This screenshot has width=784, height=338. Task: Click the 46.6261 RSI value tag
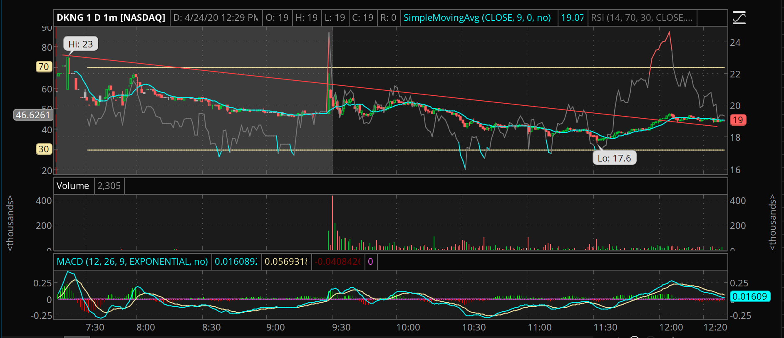pyautogui.click(x=33, y=115)
